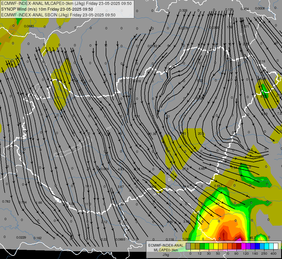Click the map value 0.0693
The image size is (282, 259).
tap(120, 239)
